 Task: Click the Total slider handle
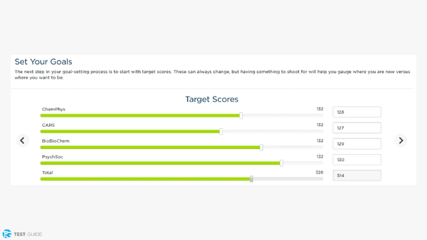pyautogui.click(x=251, y=179)
